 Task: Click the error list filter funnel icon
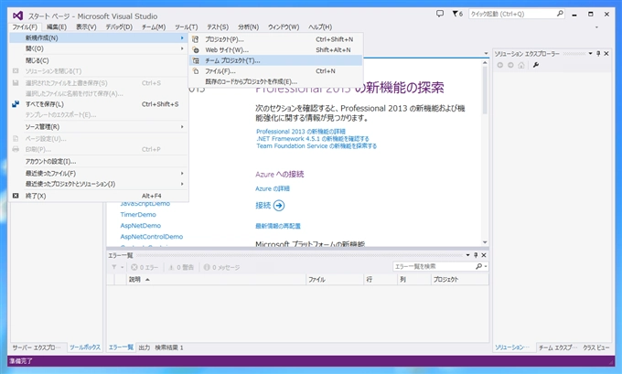114,267
